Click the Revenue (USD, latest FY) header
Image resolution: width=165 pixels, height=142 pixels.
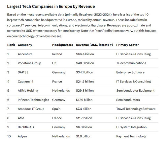pyautogui.click(x=94, y=45)
